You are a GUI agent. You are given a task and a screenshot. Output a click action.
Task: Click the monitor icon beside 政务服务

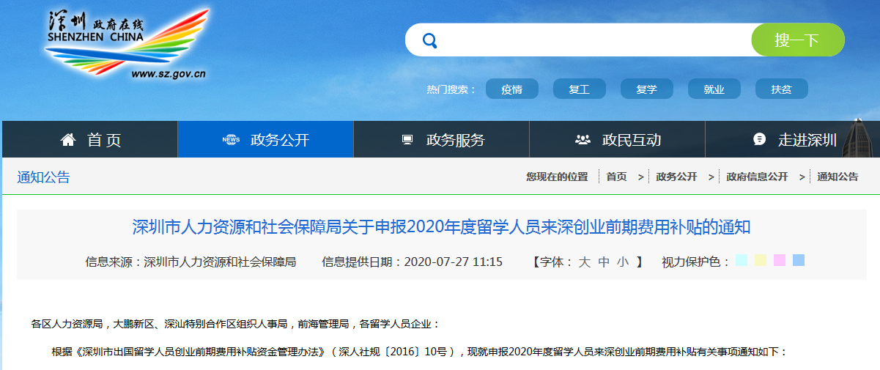(x=407, y=139)
